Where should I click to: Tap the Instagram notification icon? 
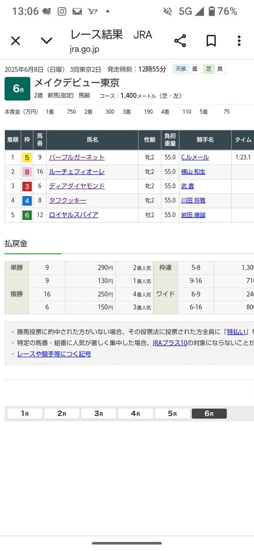pyautogui.click(x=62, y=11)
